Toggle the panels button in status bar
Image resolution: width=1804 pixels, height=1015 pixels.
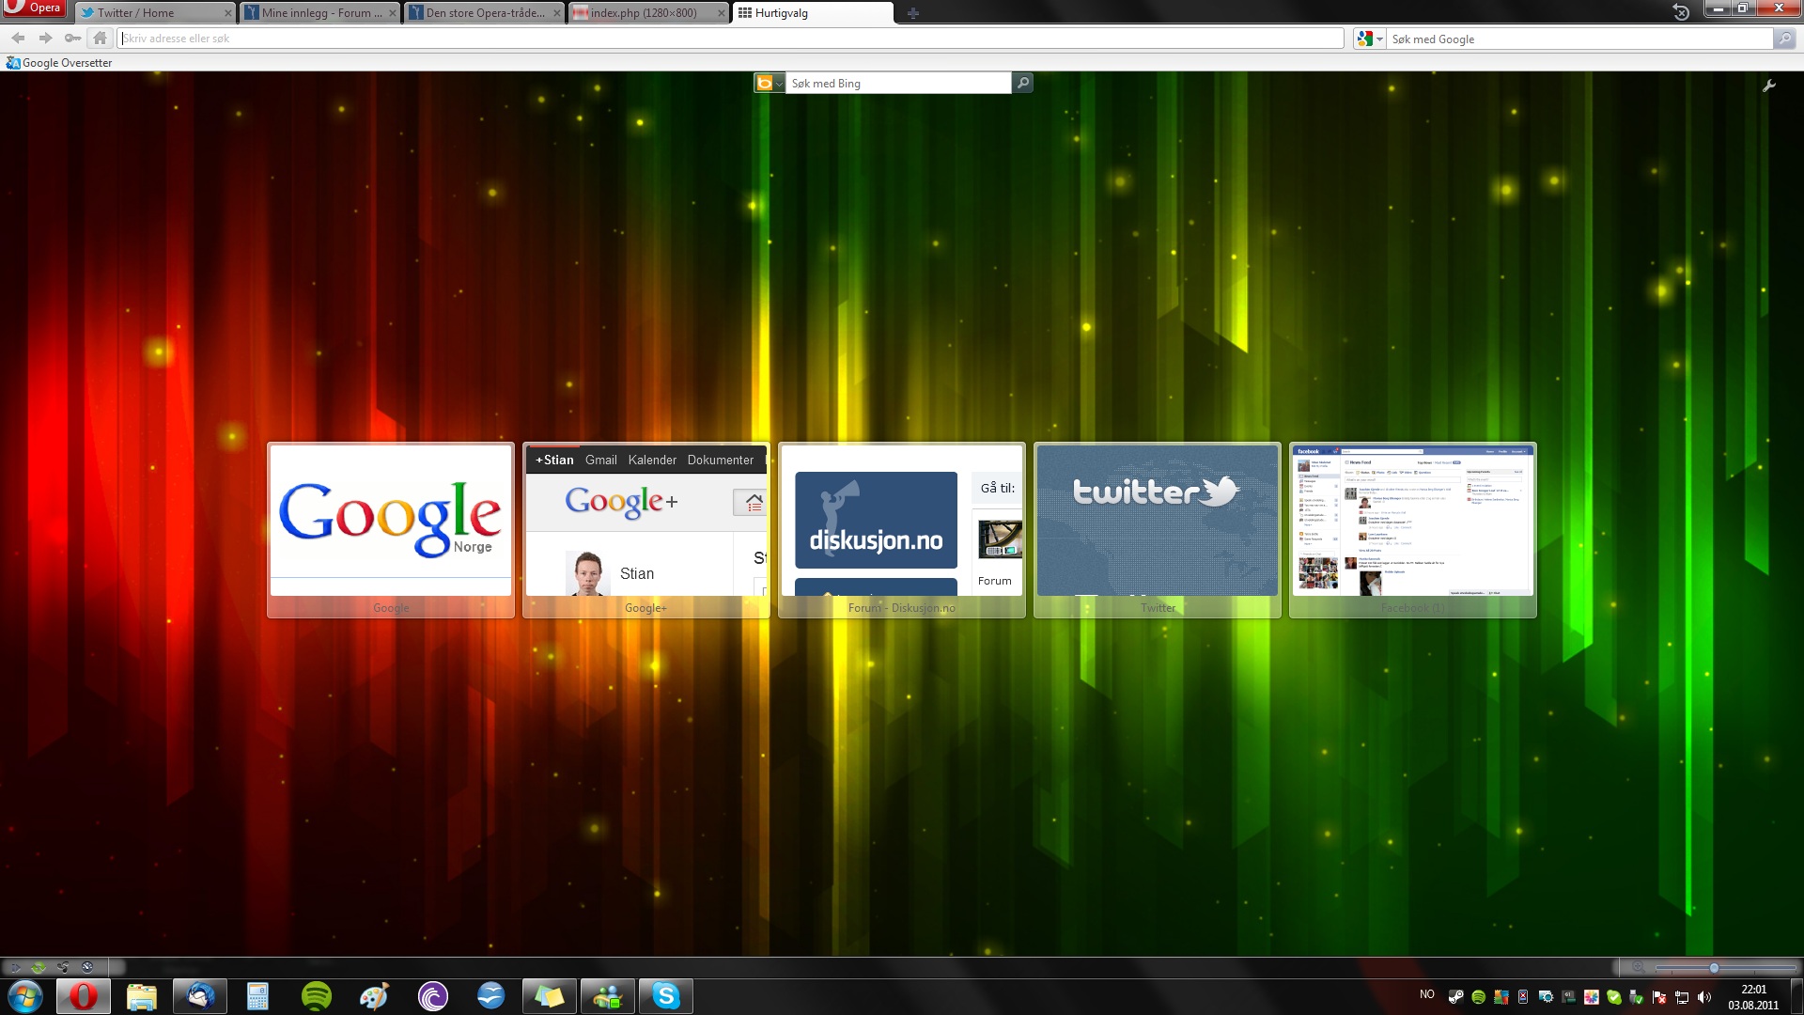[x=16, y=967]
